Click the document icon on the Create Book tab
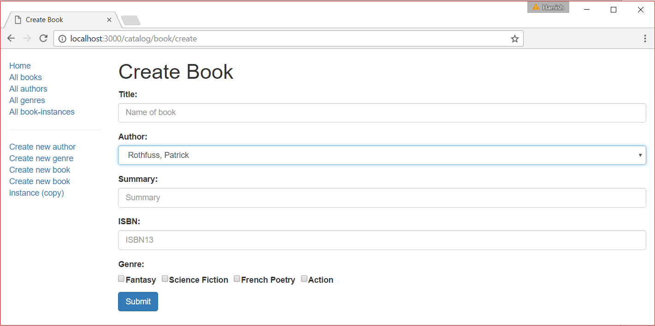Screen dimensions: 655x326 [x=18, y=19]
